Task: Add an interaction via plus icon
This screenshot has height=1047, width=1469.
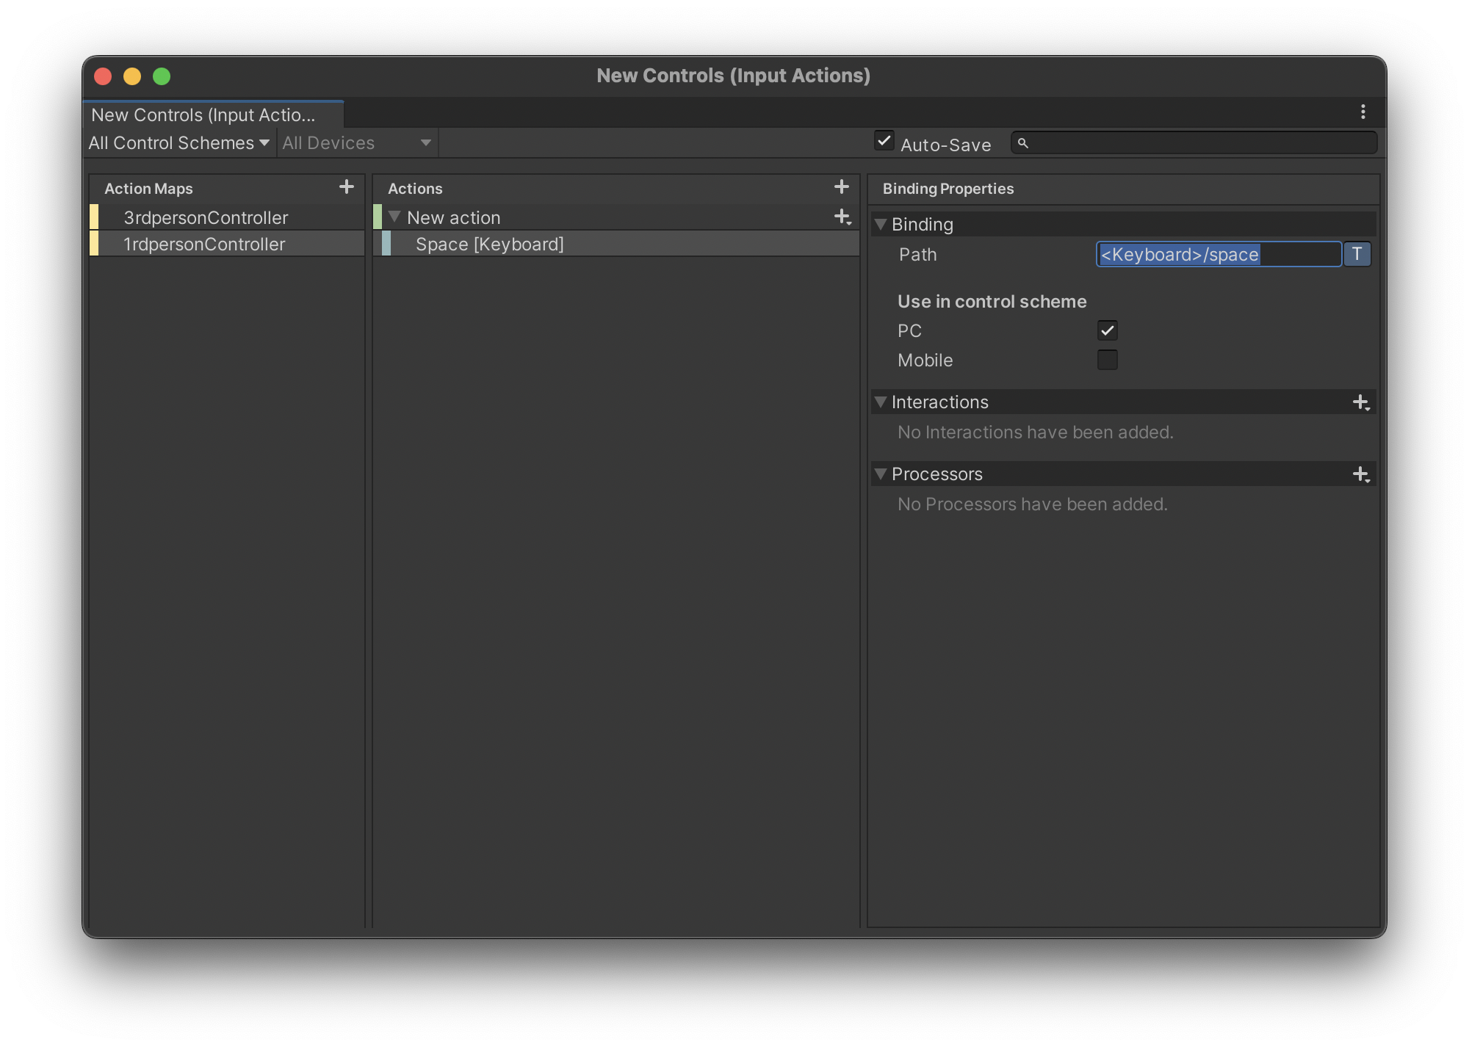Action: (1361, 402)
